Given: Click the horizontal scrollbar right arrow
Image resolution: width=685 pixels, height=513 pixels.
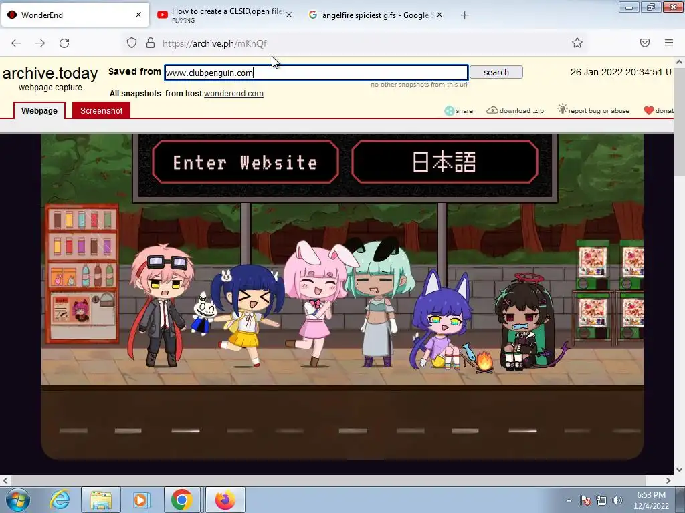Looking at the screenshot, I should 668,480.
